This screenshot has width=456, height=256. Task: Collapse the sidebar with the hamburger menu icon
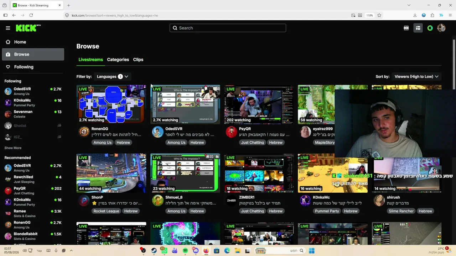(x=8, y=28)
